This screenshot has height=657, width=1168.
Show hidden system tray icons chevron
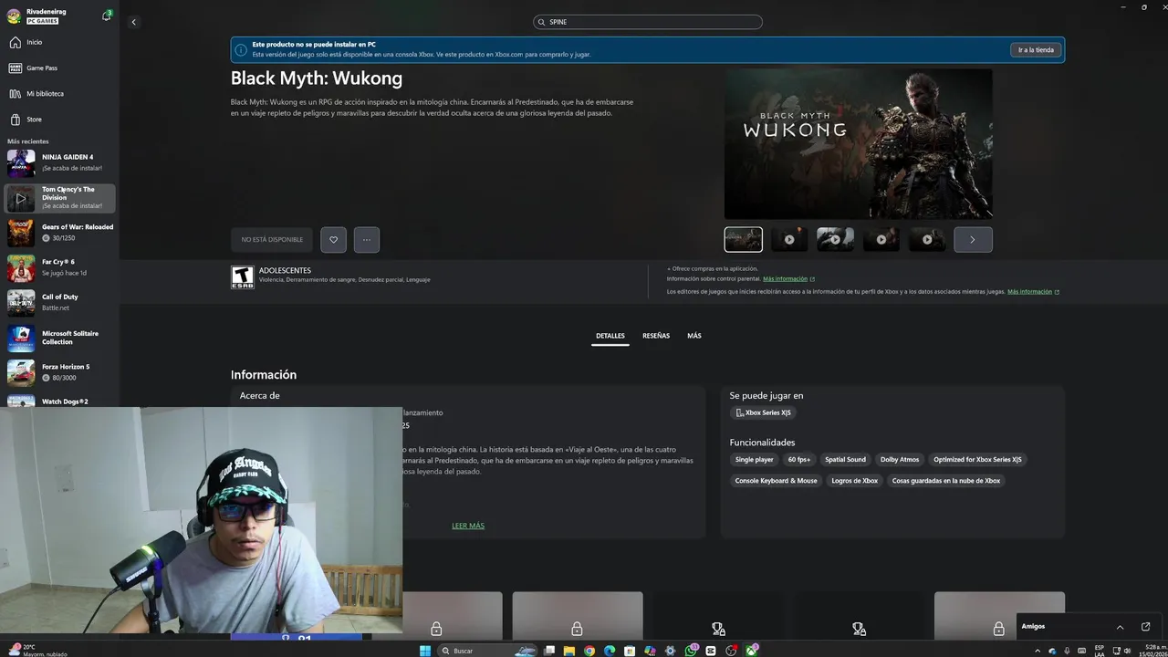click(x=1038, y=651)
